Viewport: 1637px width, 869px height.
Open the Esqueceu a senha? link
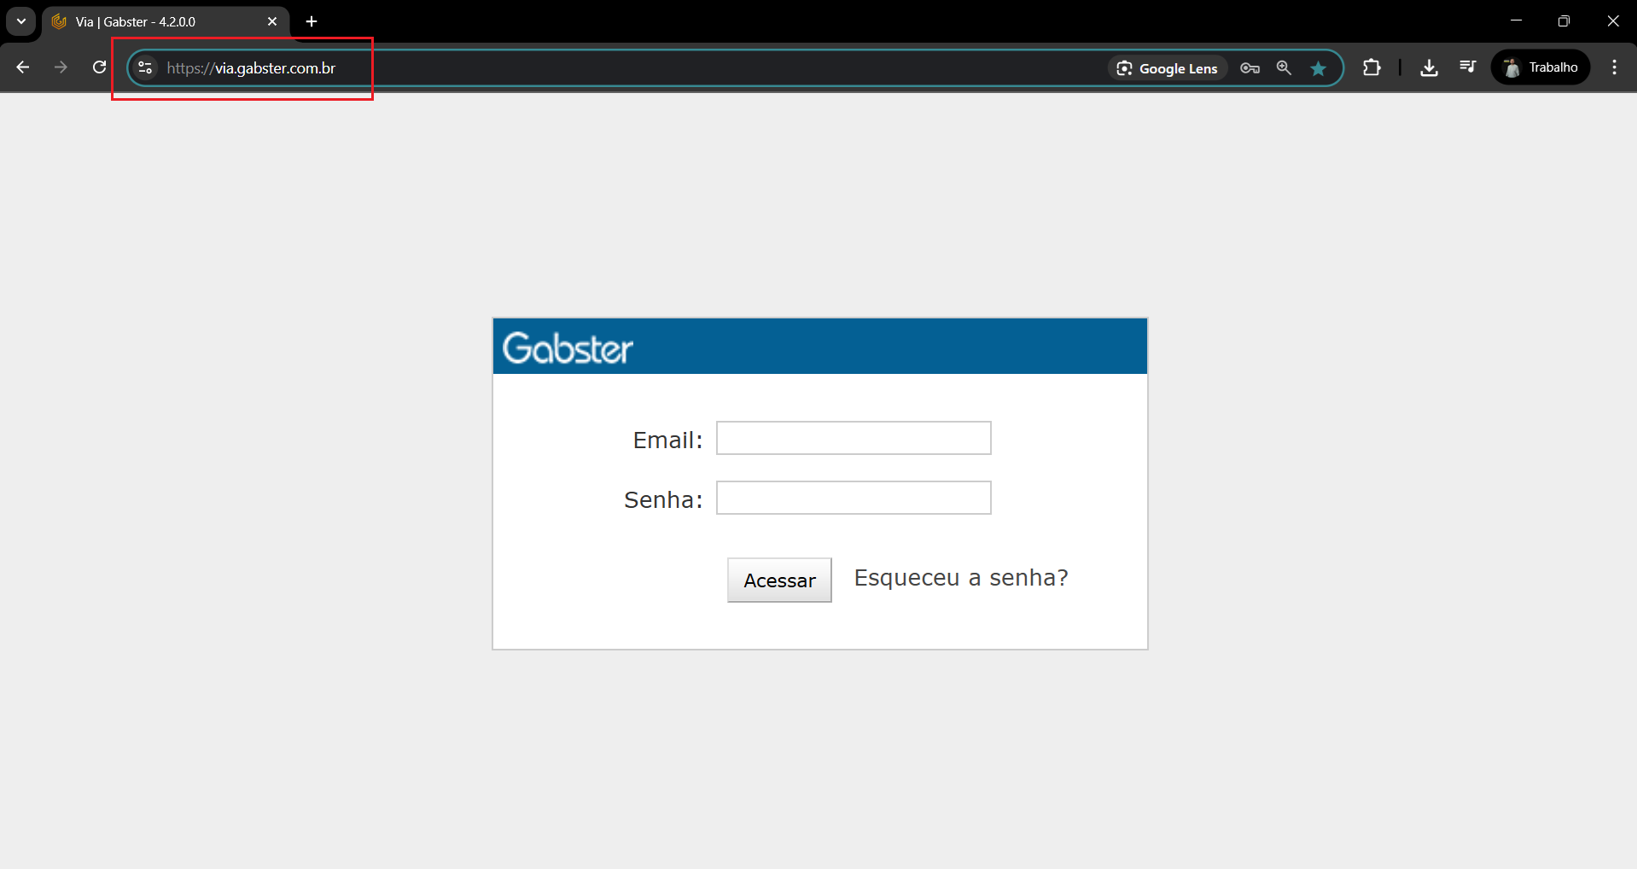(961, 578)
